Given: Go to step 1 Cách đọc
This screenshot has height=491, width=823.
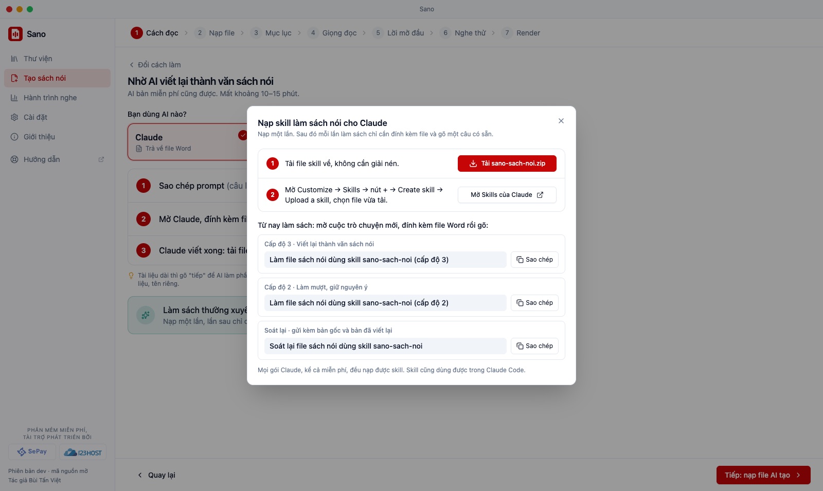Looking at the screenshot, I should pos(155,33).
